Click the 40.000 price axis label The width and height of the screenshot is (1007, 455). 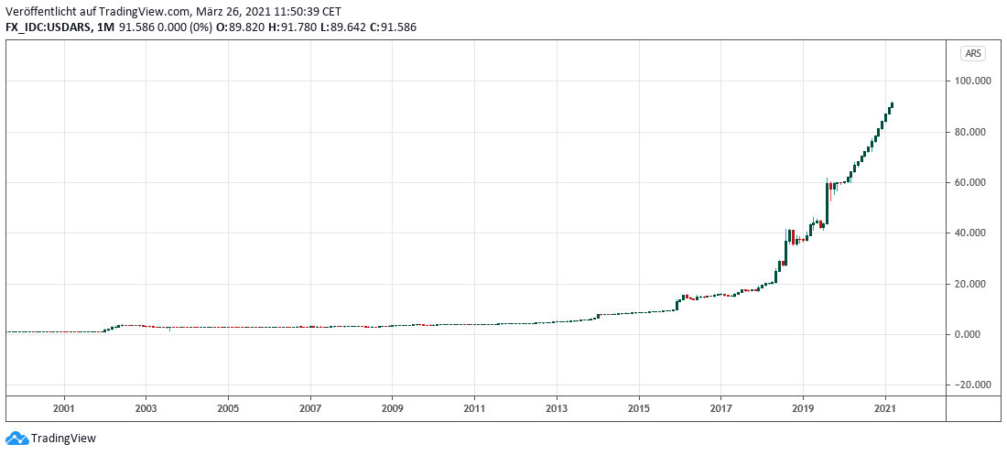coord(972,233)
